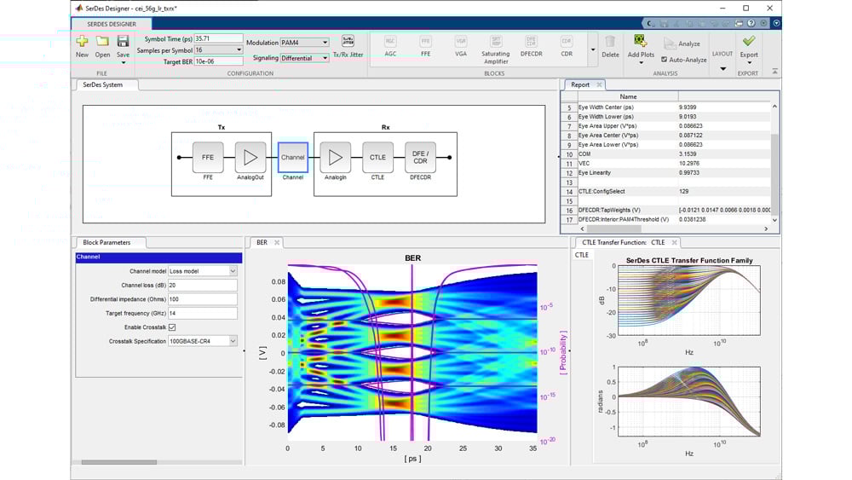Open a file with the Open folder icon
852x480 pixels.
(102, 41)
